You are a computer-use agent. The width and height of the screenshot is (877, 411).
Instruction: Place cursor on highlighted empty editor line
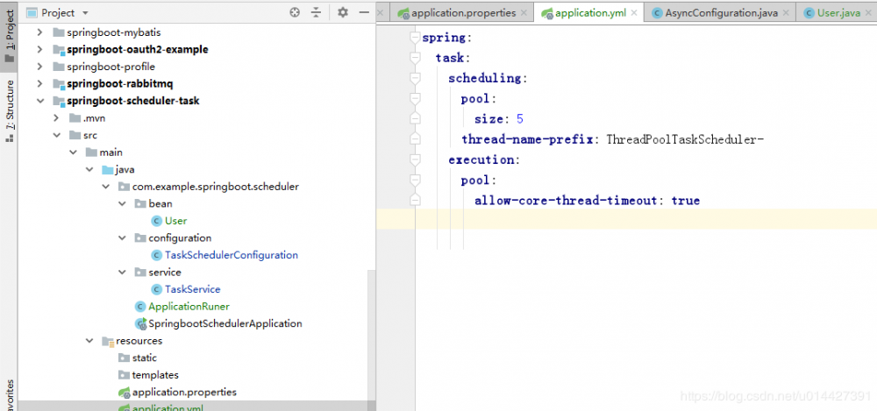(626, 219)
